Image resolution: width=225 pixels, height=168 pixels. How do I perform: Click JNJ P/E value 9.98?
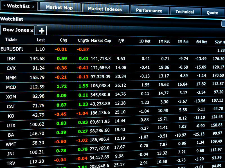119,156
